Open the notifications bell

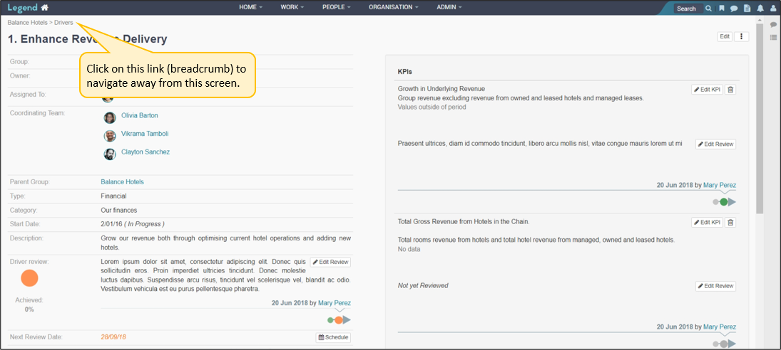coord(760,9)
